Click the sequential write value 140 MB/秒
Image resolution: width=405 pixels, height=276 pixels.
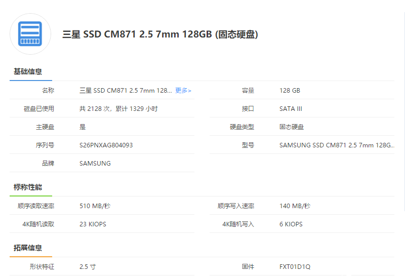click(x=295, y=206)
